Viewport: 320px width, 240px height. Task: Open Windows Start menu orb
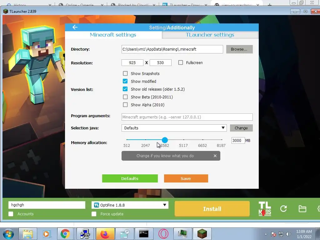point(8,234)
